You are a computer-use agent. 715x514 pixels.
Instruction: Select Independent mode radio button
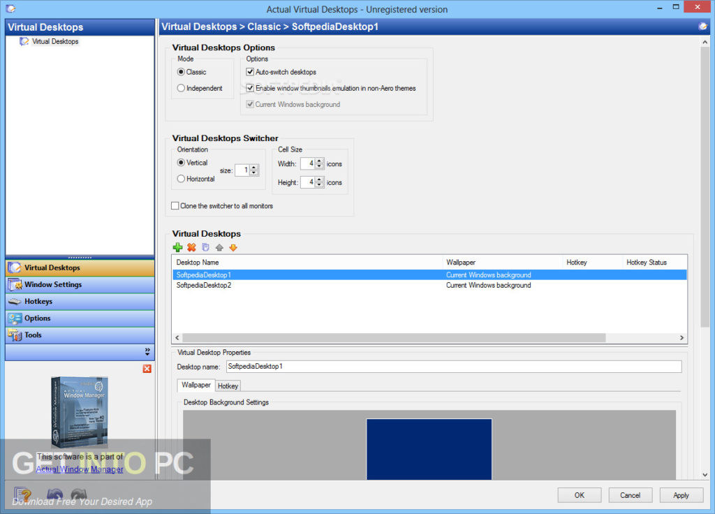click(181, 88)
